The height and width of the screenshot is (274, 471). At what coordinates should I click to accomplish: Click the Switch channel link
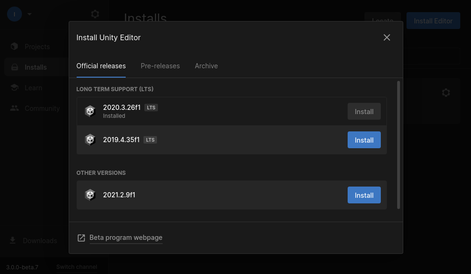(77, 267)
